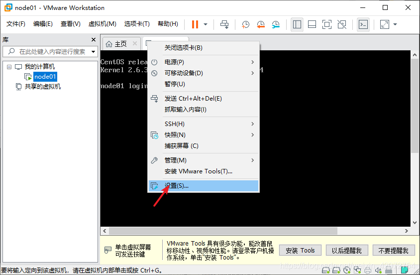
Task: Switch to full screen mode icon
Action: [327, 24]
